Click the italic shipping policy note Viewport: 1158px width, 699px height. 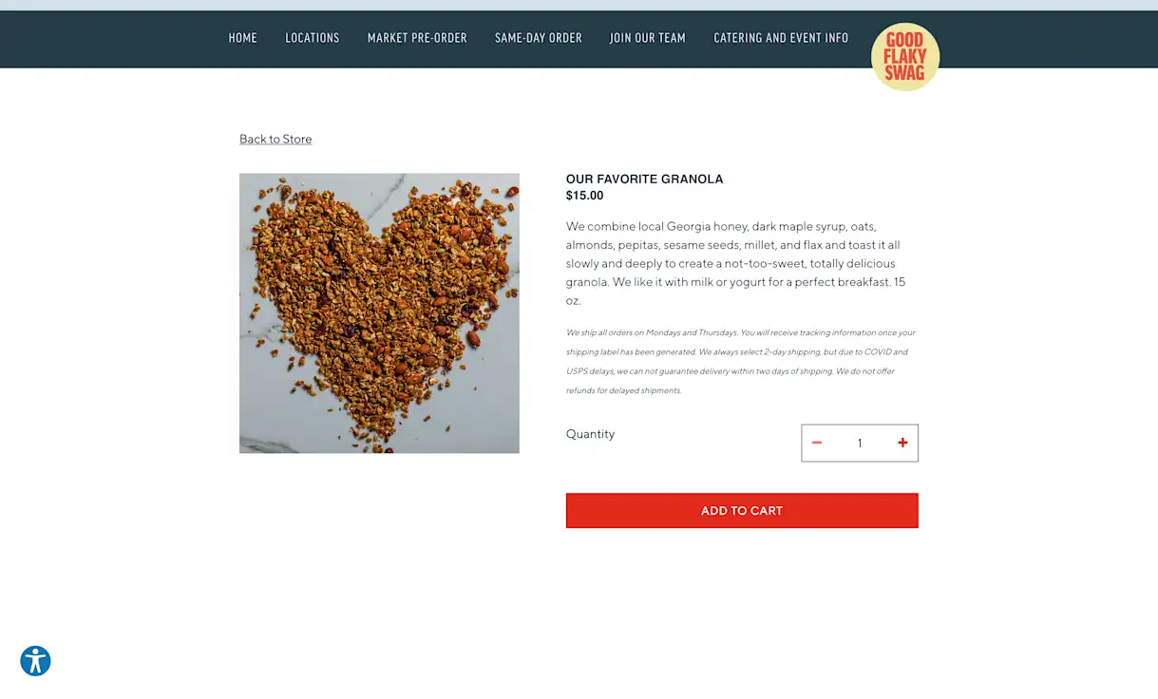pyautogui.click(x=741, y=361)
